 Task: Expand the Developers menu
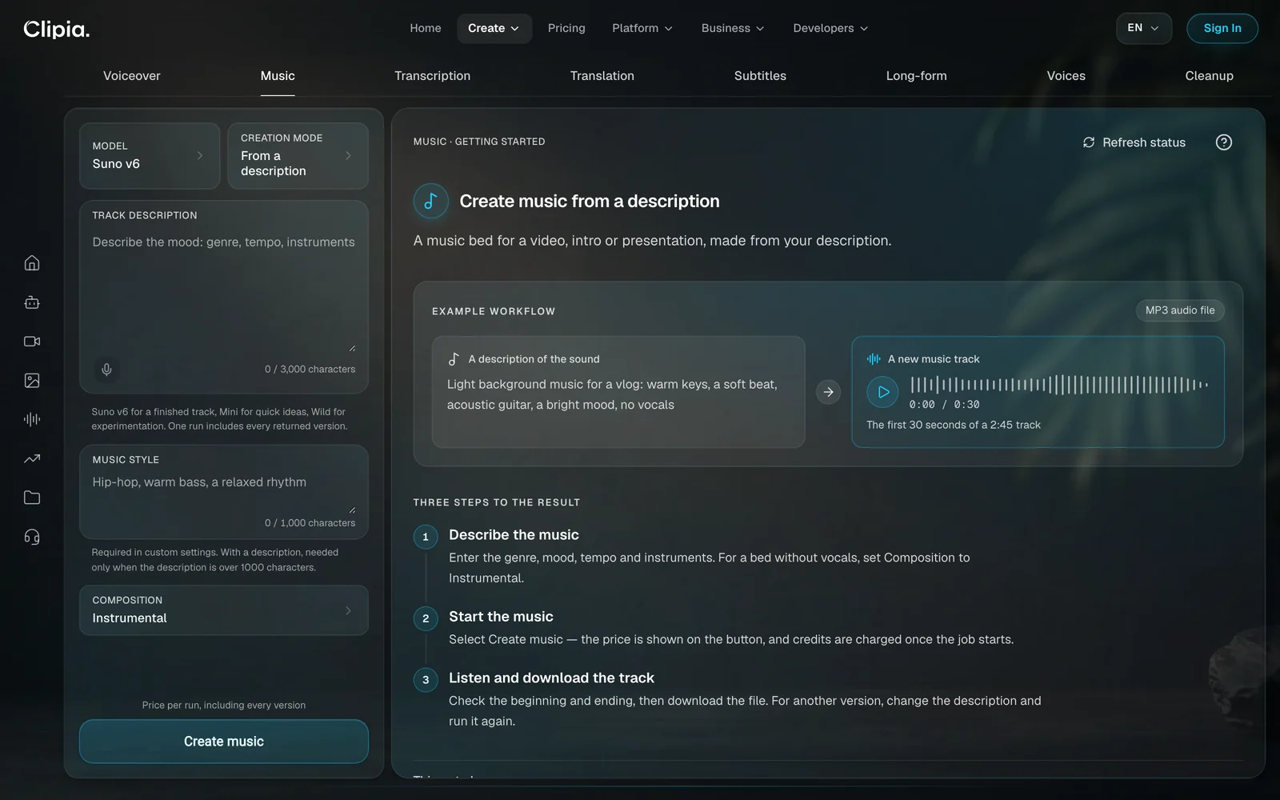[x=830, y=28]
